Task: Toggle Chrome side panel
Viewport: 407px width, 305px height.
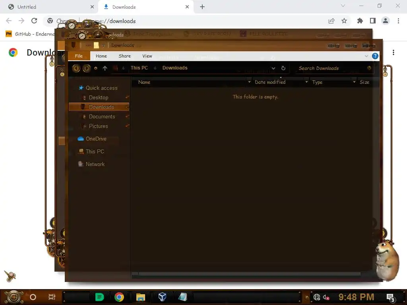Action: coord(373,21)
